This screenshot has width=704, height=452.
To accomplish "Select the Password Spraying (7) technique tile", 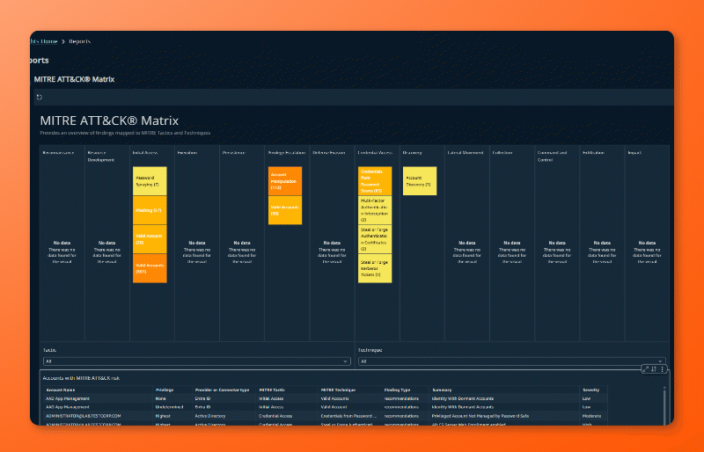I will (x=150, y=181).
